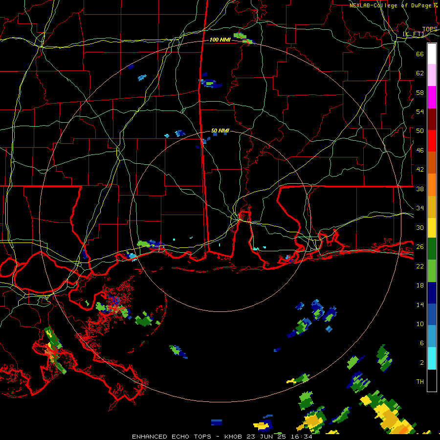Click the "100 NMI" range ring label

(x=220, y=40)
